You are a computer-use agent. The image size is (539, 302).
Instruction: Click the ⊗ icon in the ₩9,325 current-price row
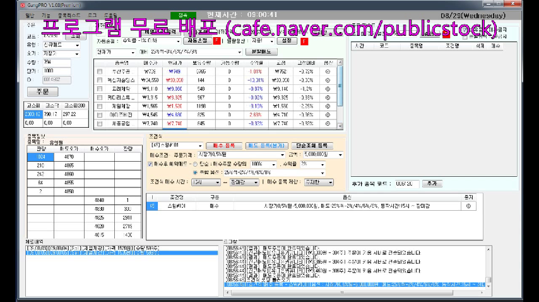tap(328, 98)
